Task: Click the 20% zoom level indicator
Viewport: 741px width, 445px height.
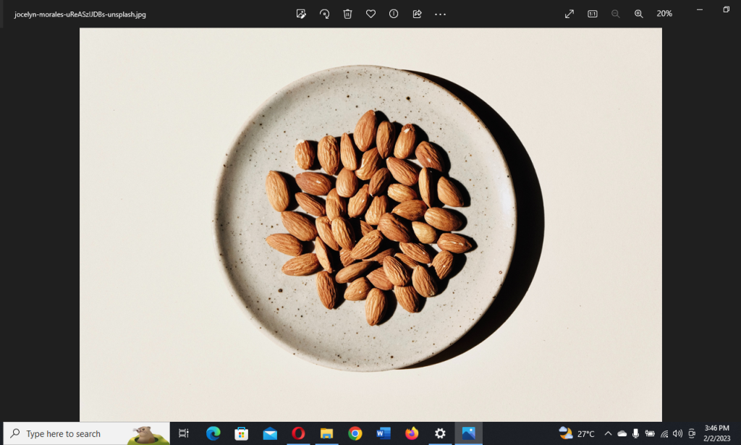Action: tap(664, 13)
